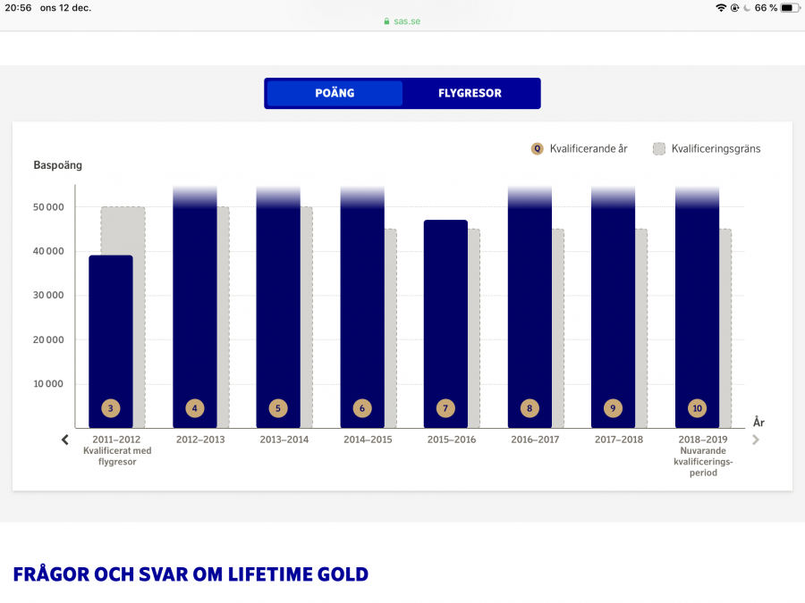
Task: Click the right arrow to show later years
Action: (756, 440)
